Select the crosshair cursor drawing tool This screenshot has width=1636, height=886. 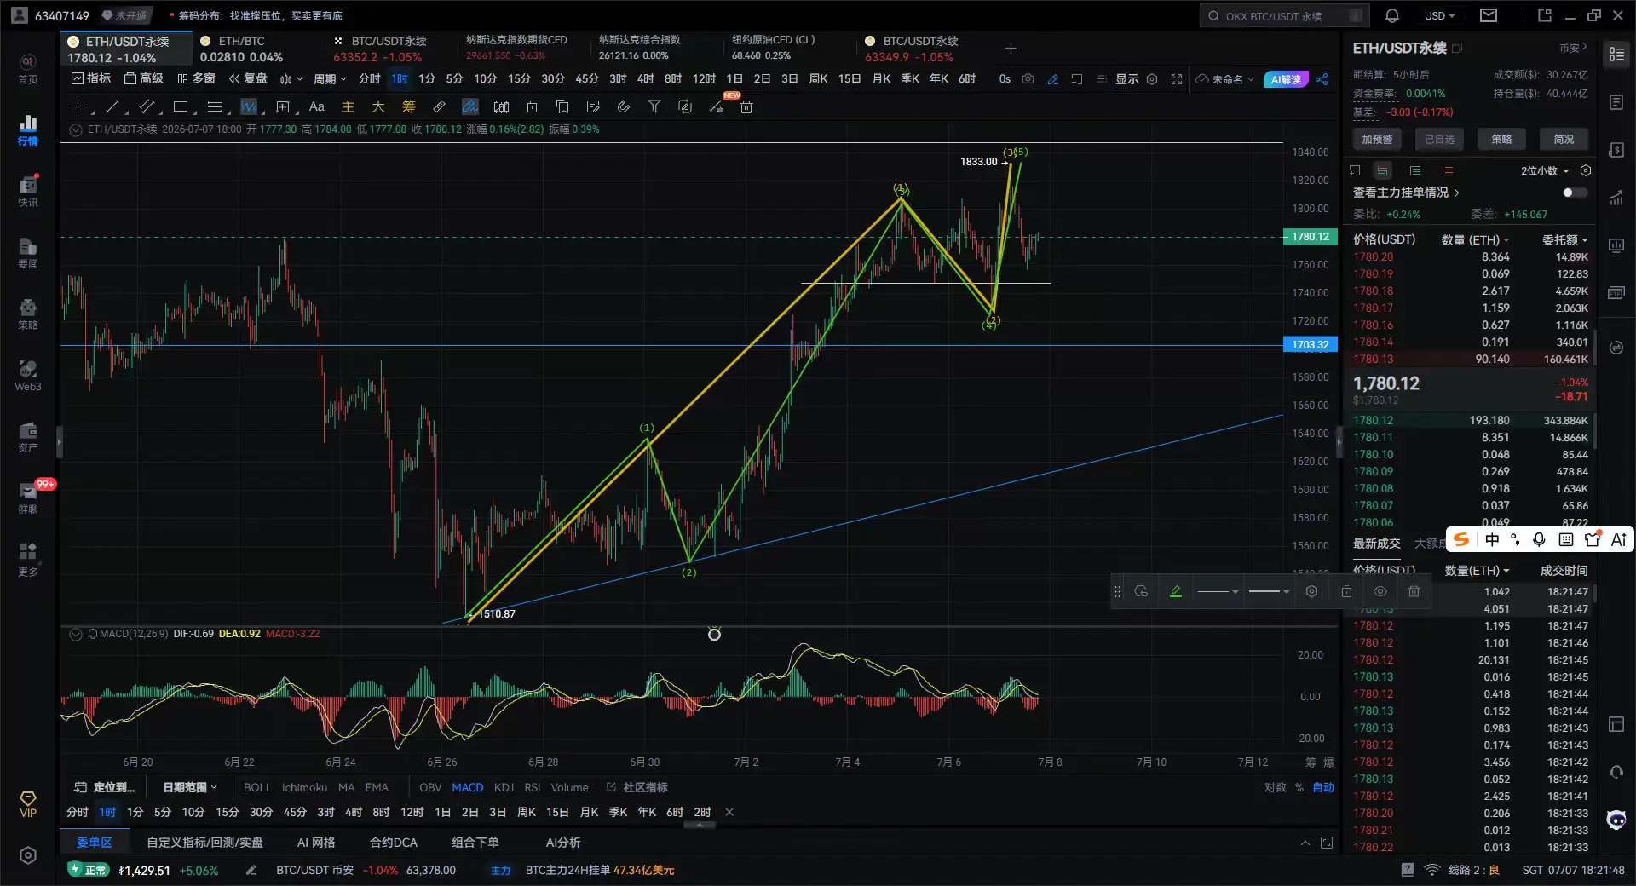tap(78, 106)
